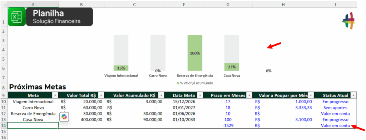Select the Prazo cell showing 17
The width and height of the screenshot is (366, 140).
coord(228,102)
